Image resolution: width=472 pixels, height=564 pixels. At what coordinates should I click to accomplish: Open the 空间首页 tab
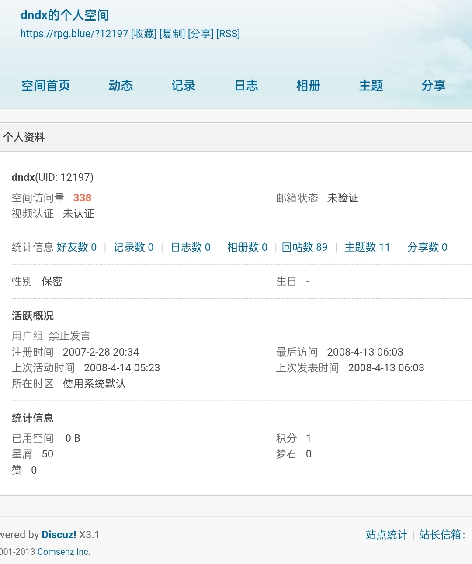[46, 86]
